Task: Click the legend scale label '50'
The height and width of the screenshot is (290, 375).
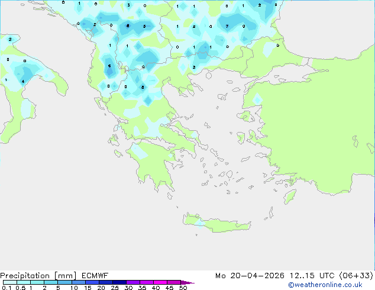Action: tap(183, 288)
